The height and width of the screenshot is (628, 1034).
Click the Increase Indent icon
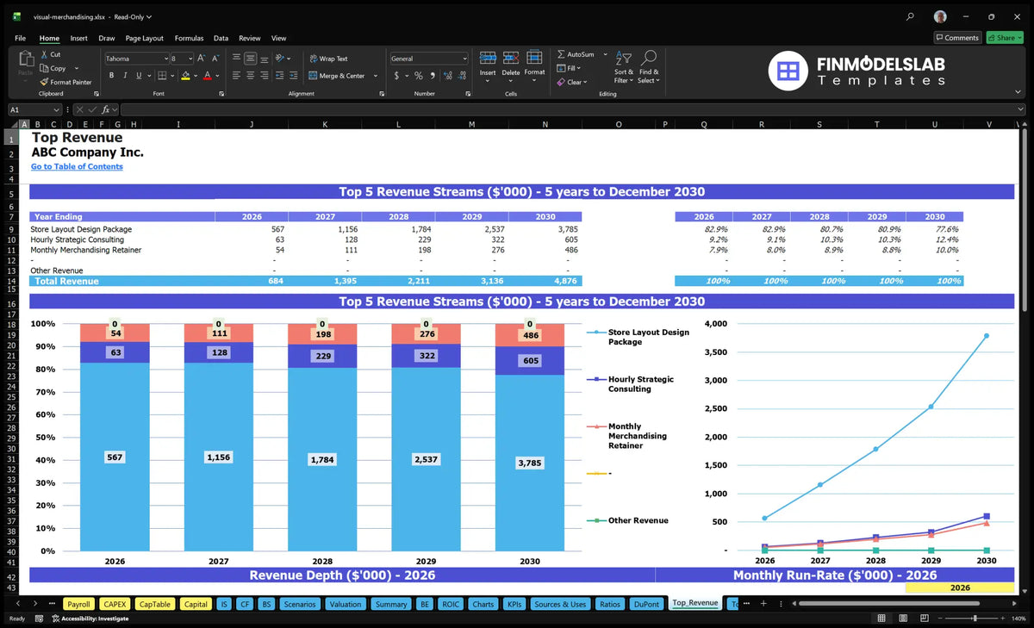(296, 76)
